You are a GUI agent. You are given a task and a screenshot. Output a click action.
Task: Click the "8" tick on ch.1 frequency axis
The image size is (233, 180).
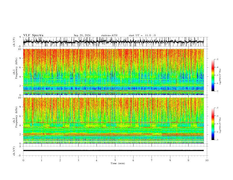pos(21,58)
